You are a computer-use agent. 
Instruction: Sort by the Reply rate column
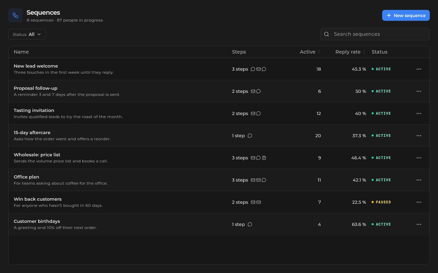pyautogui.click(x=350, y=52)
